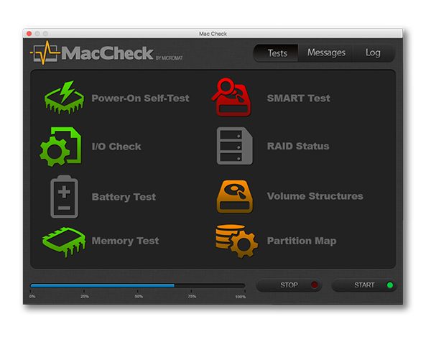Screen dimensions: 431x342
Task: Click the 25% progress tick label
Action: (x=84, y=296)
